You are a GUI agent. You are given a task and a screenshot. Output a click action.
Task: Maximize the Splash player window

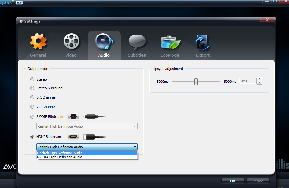275,1
